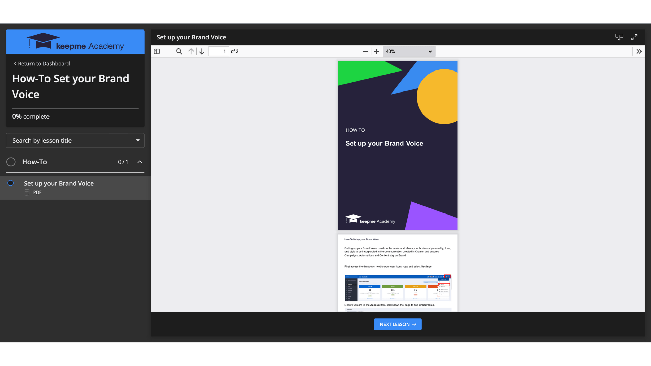Collapse the How-To section chevron
651x366 pixels.
click(x=140, y=162)
